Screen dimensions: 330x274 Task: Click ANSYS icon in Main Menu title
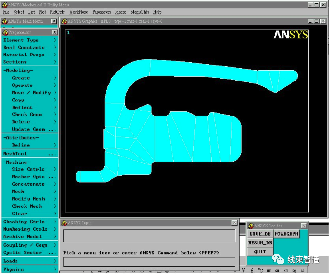[x=5, y=21]
